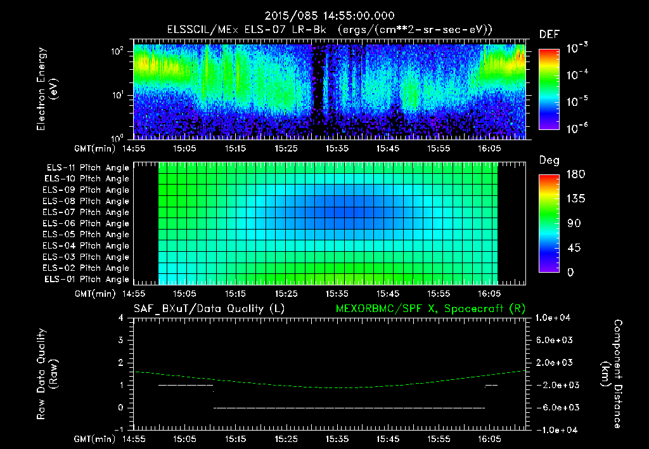Click the ELS-05 Pitch Angle row label
The image size is (649, 449).
click(86, 235)
